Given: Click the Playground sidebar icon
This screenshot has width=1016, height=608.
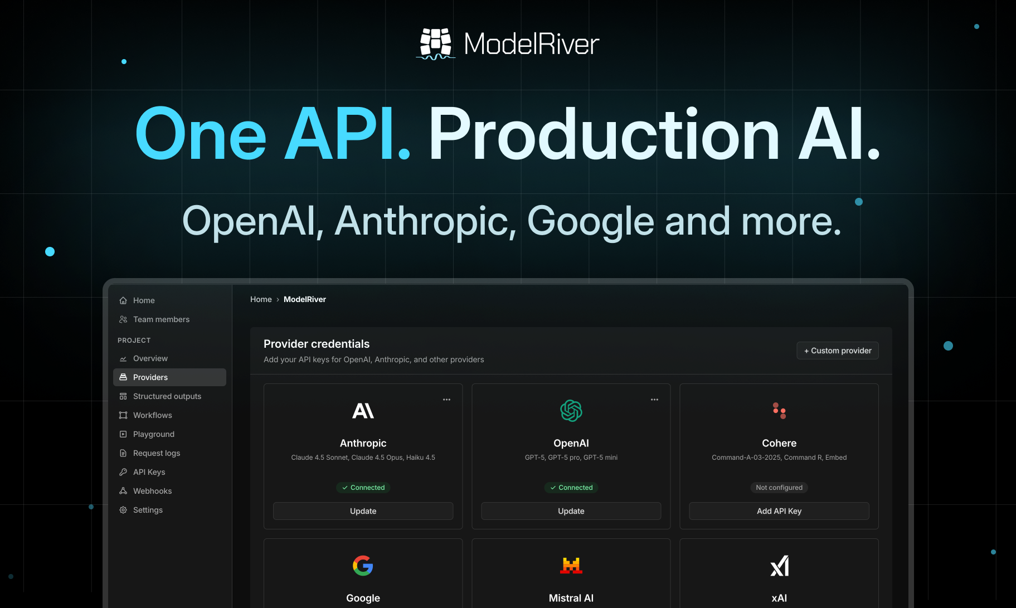Looking at the screenshot, I should (123, 434).
